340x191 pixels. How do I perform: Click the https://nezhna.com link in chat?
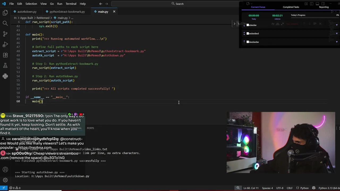tap(35, 147)
